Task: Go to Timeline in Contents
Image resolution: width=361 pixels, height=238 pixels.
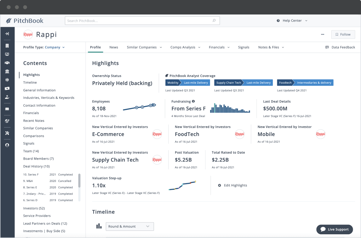Action: pos(30,82)
